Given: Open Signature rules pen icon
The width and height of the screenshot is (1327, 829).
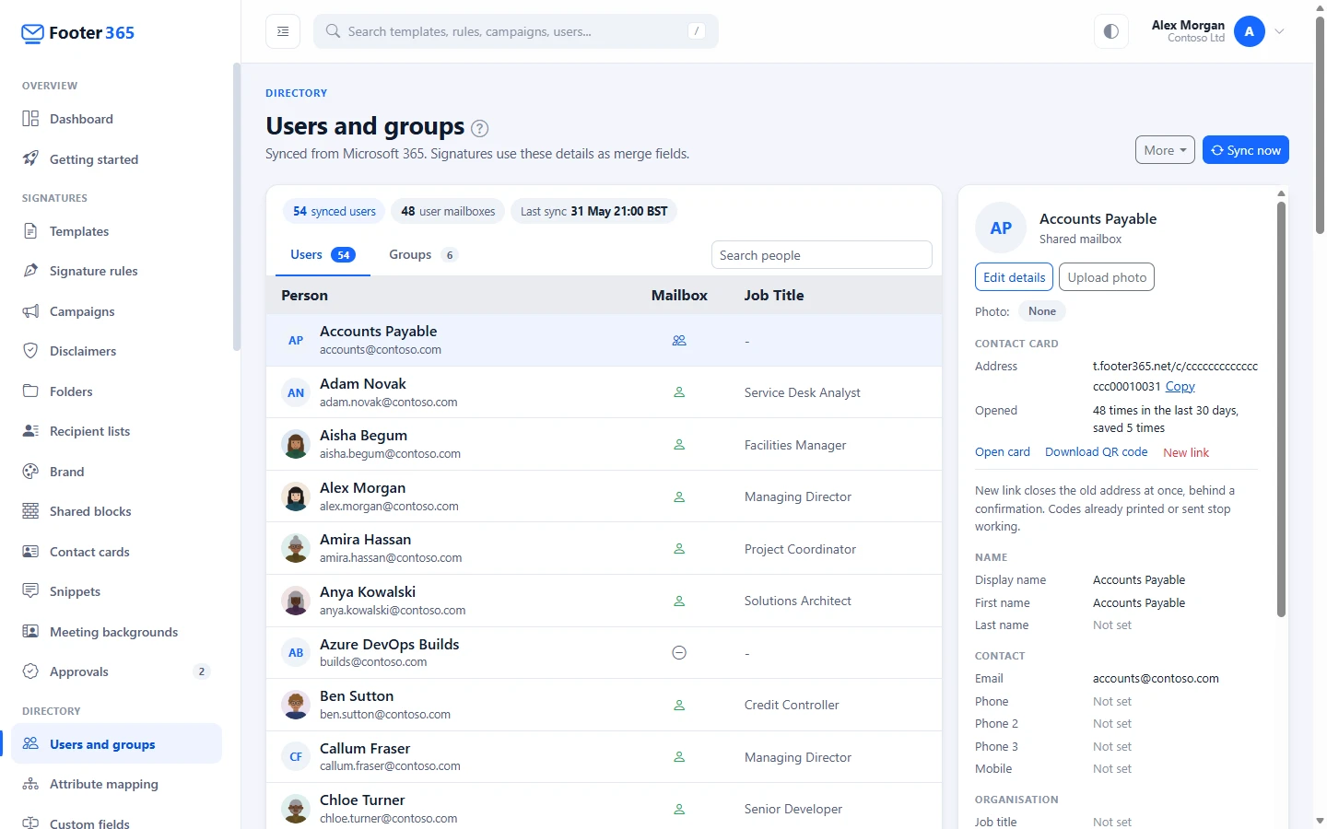Looking at the screenshot, I should 30,271.
